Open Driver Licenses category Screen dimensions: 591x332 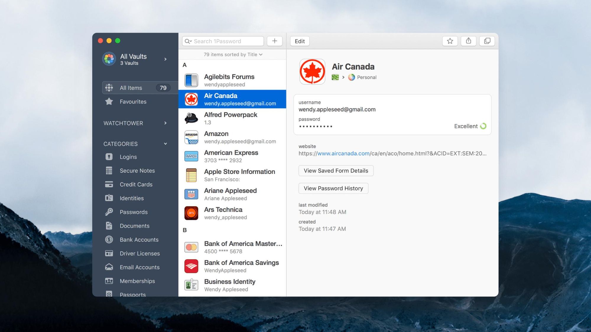[x=139, y=254]
